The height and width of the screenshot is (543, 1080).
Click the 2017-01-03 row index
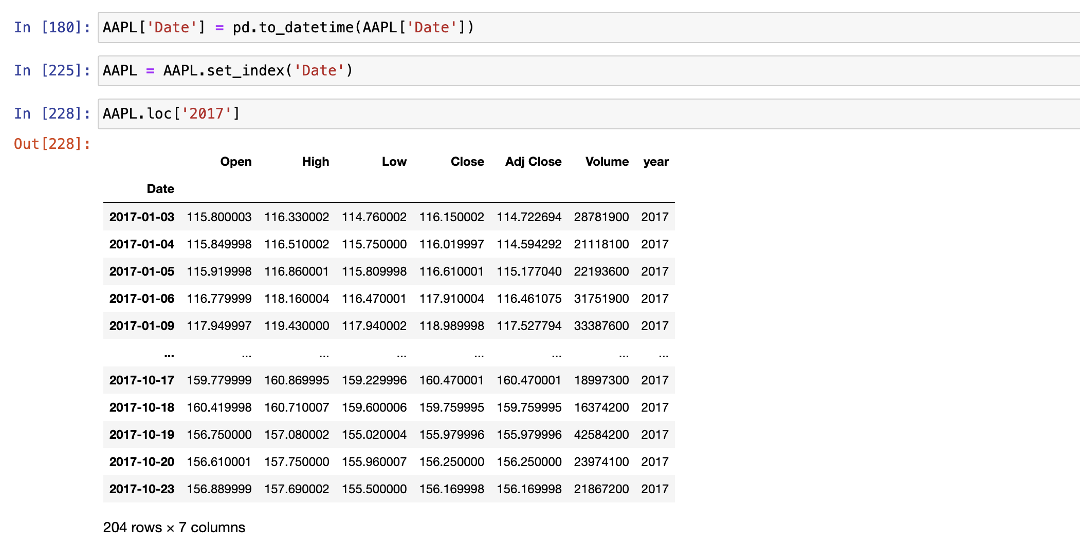142,217
